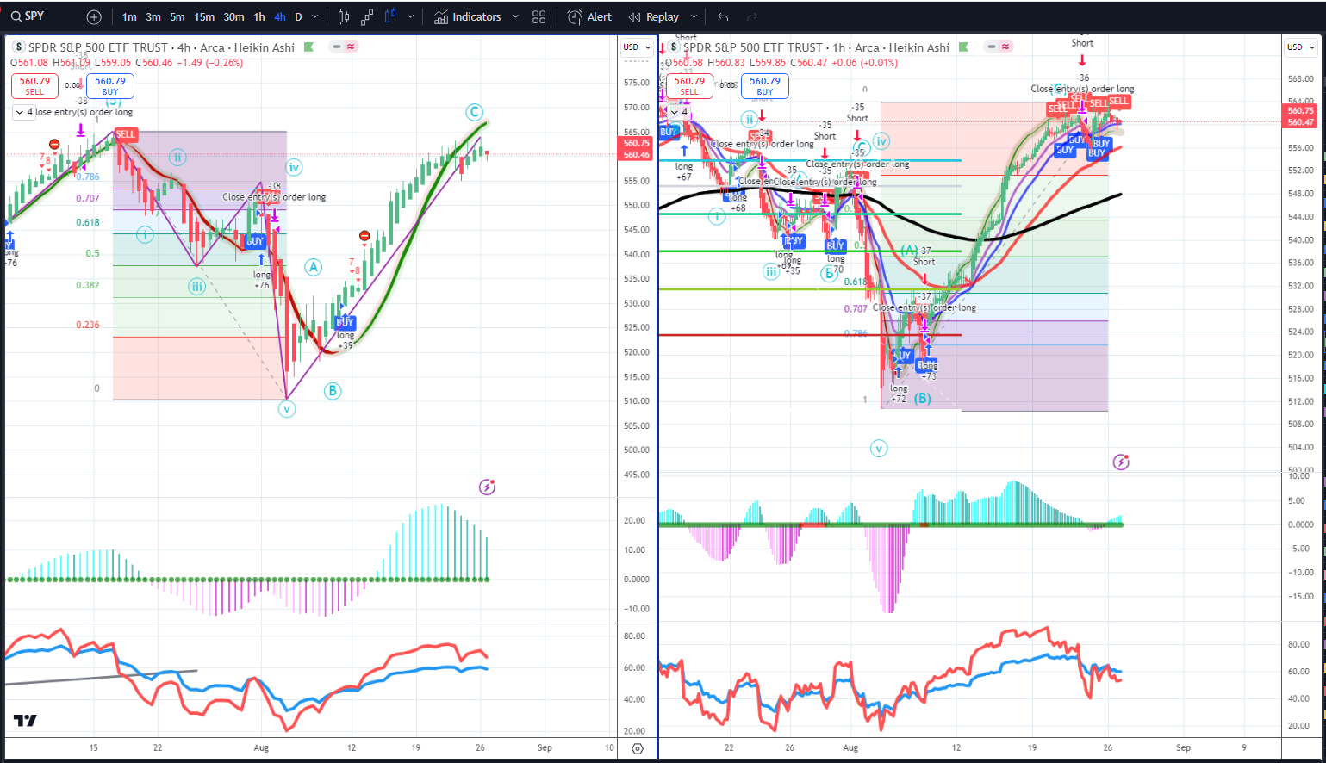Click 4h chart title SPDR S&P 500 ETF TRUST
The image size is (1326, 763).
[98, 47]
